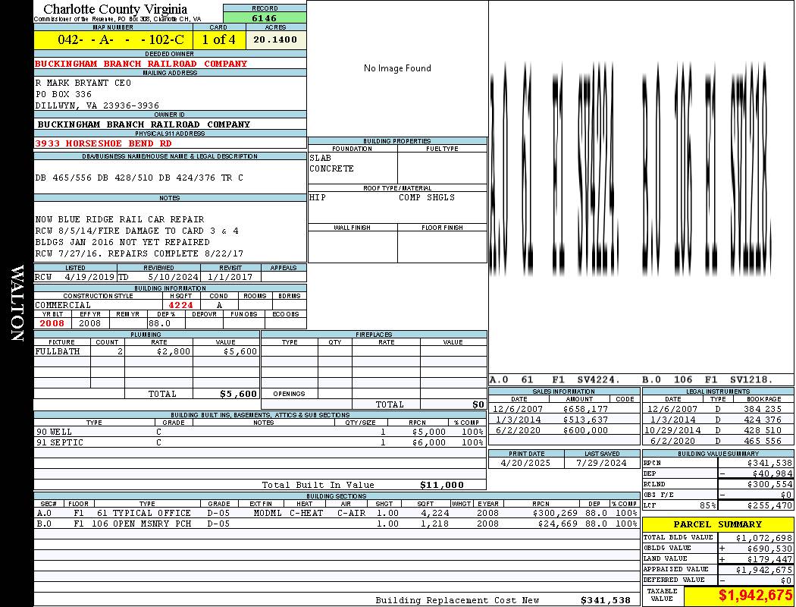The height and width of the screenshot is (607, 796).
Task: Select deeded owner Buckingham Branch Railroad Company
Action: click(x=140, y=64)
